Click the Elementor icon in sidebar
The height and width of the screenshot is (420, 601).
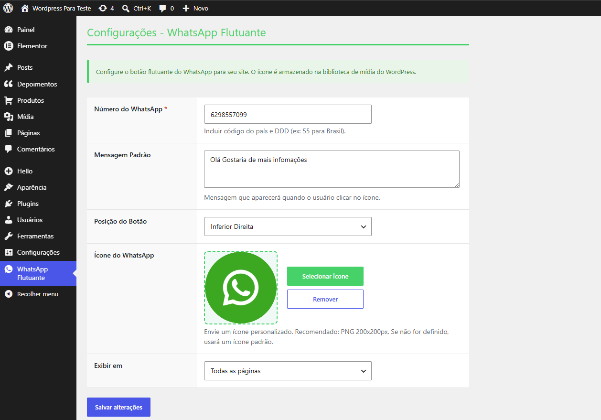pyautogui.click(x=8, y=46)
